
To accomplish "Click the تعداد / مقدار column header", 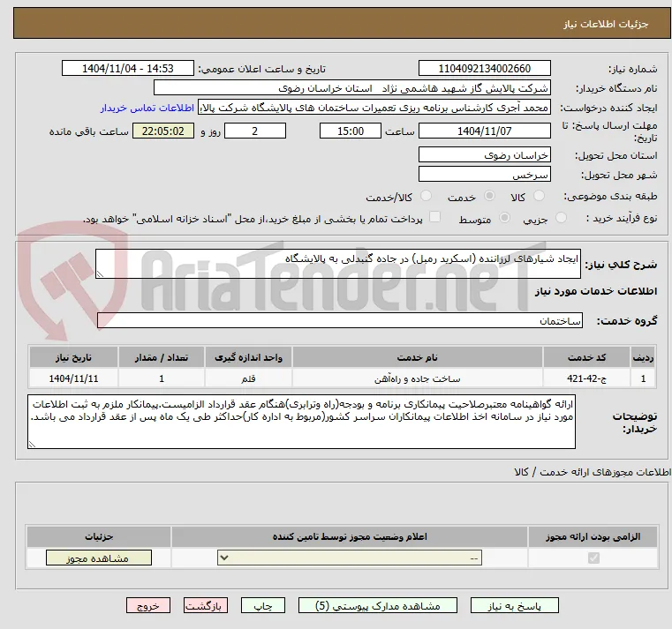I will pos(161,357).
